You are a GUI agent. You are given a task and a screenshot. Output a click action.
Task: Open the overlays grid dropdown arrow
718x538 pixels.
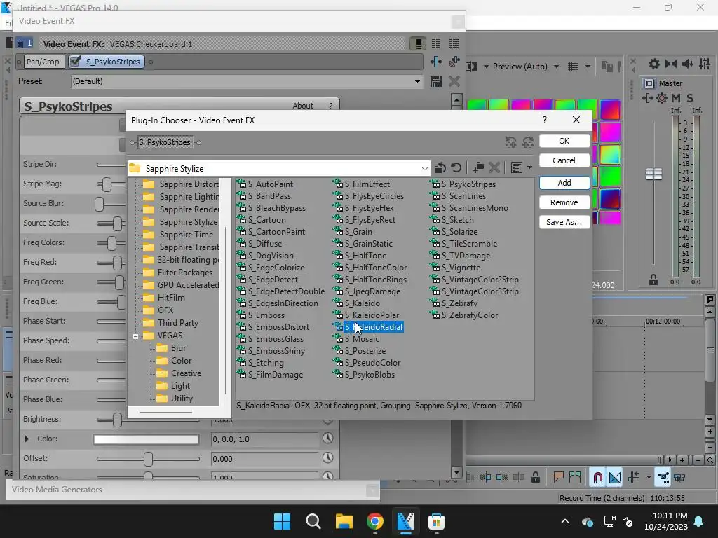click(588, 67)
